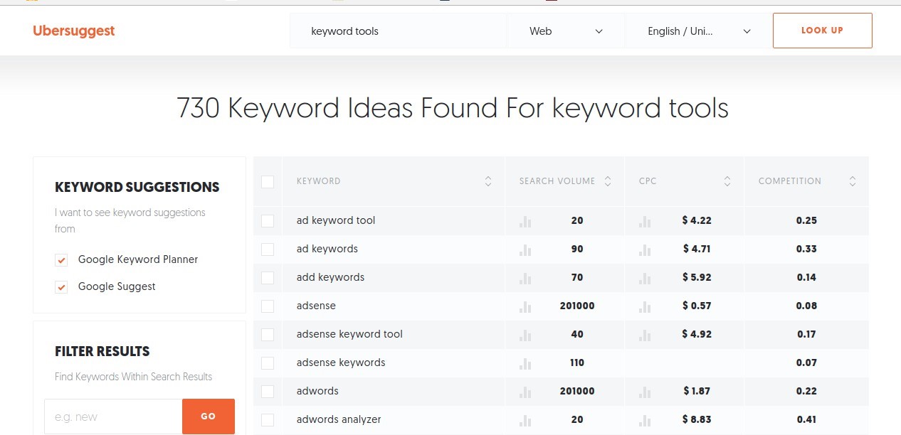
Task: Sort by Keyword column arrows
Action: (488, 181)
